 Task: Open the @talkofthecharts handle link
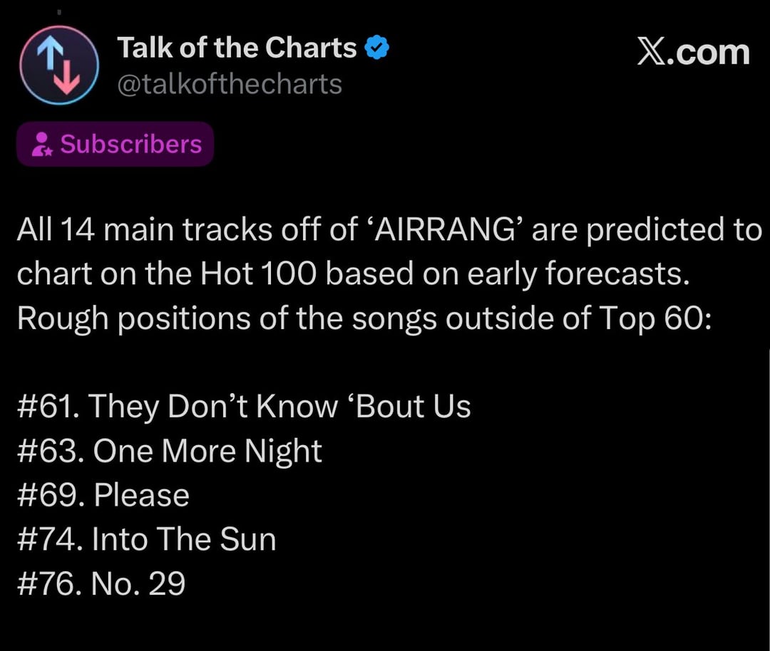(229, 84)
